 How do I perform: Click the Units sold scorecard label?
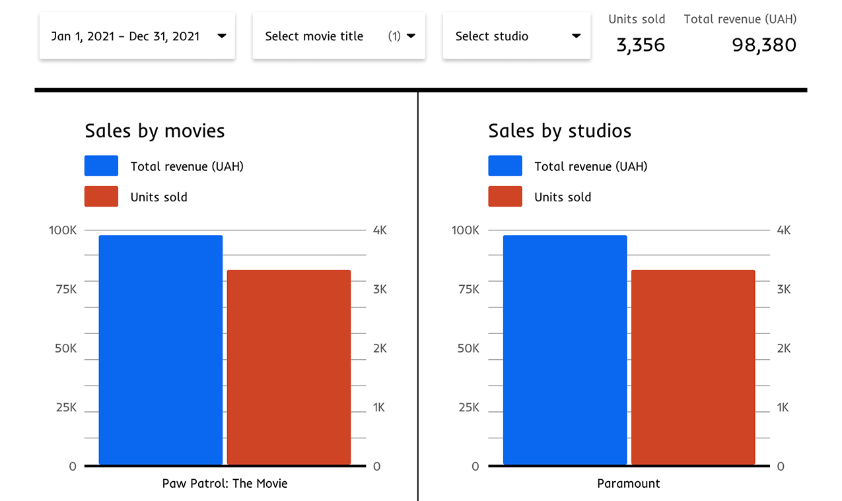click(x=637, y=19)
